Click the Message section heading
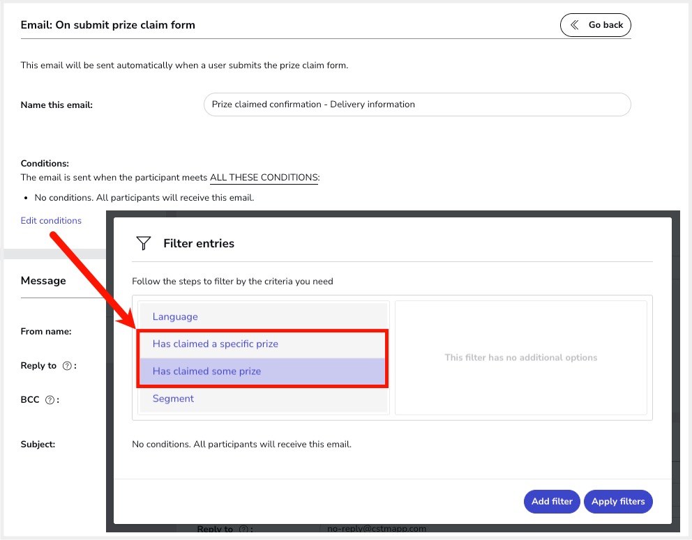 pos(43,281)
